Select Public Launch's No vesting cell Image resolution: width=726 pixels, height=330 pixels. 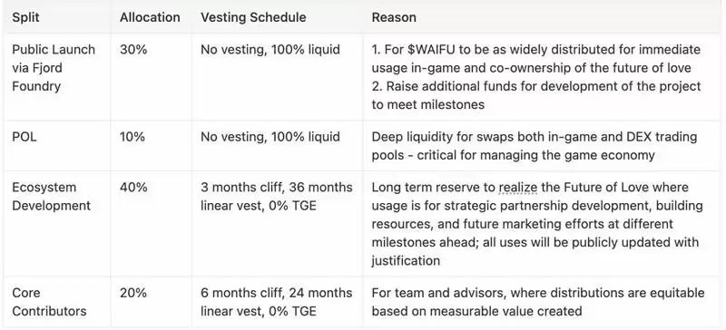point(270,50)
